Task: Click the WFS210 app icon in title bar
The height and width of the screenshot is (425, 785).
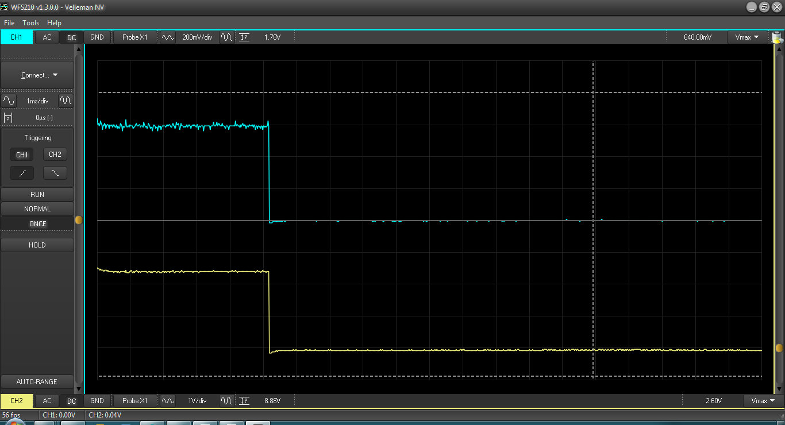Action: point(5,7)
